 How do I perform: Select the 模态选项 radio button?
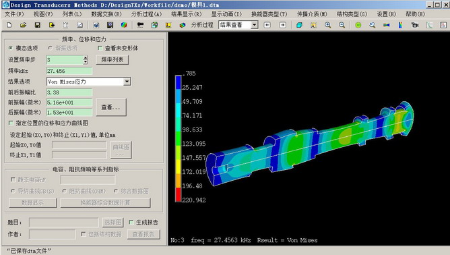(11, 48)
